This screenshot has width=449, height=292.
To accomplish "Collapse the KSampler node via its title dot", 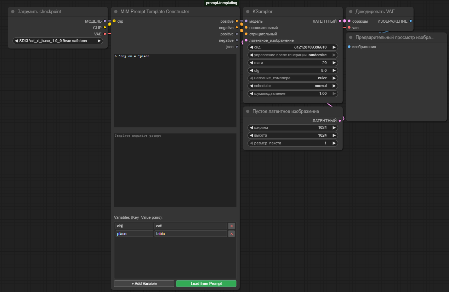I will [x=248, y=12].
